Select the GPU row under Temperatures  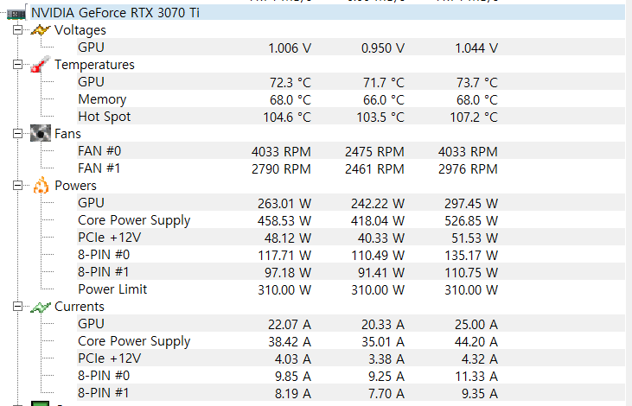coord(351,82)
